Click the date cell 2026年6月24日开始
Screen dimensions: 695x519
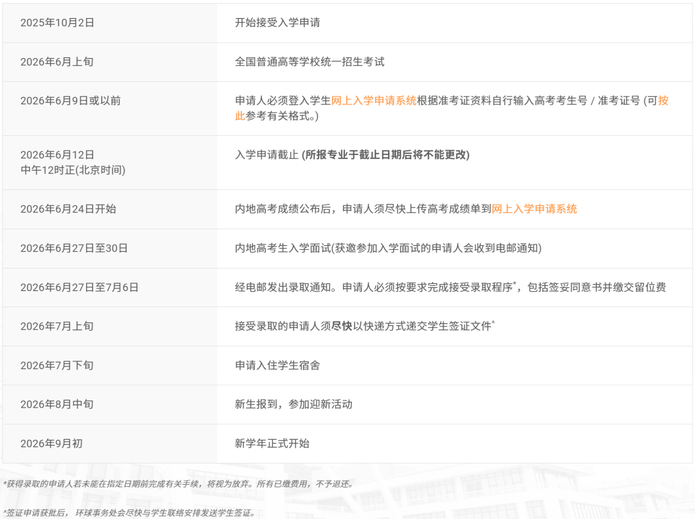(x=68, y=209)
